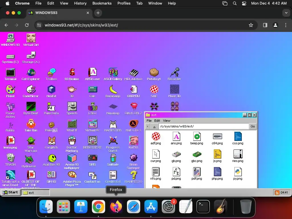Open Bananamp music player

(x=113, y=92)
